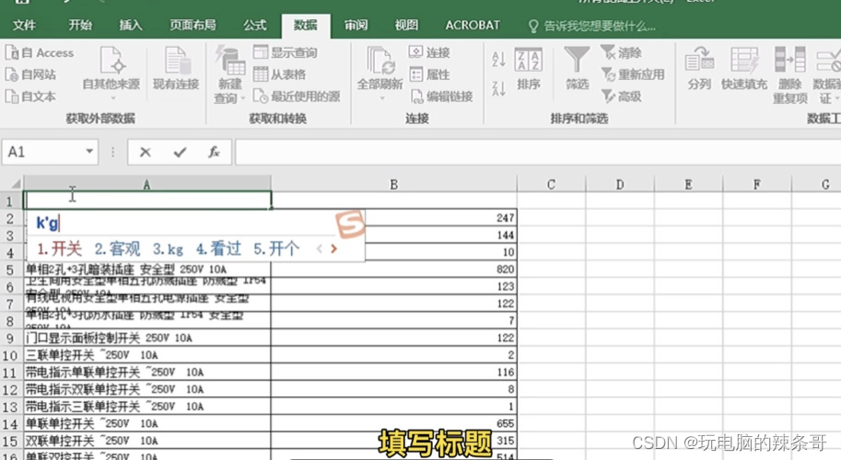Click 分列 text to columns

[699, 69]
